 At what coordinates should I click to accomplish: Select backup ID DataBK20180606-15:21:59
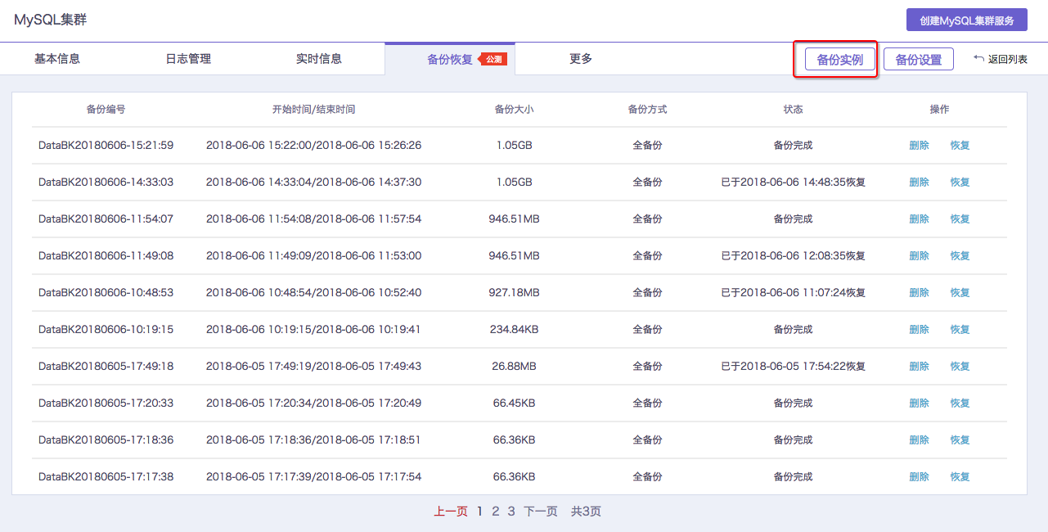point(106,146)
